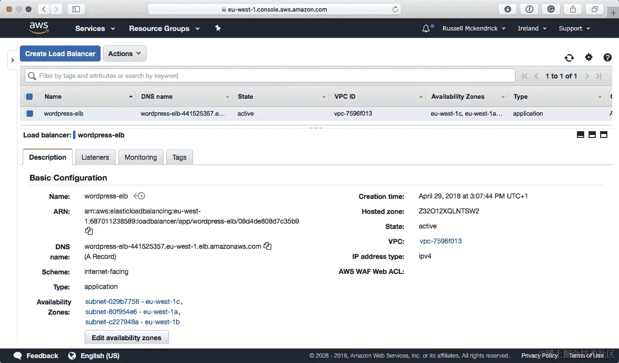Refresh the load balancer list
The image size is (619, 363).
pos(569,58)
